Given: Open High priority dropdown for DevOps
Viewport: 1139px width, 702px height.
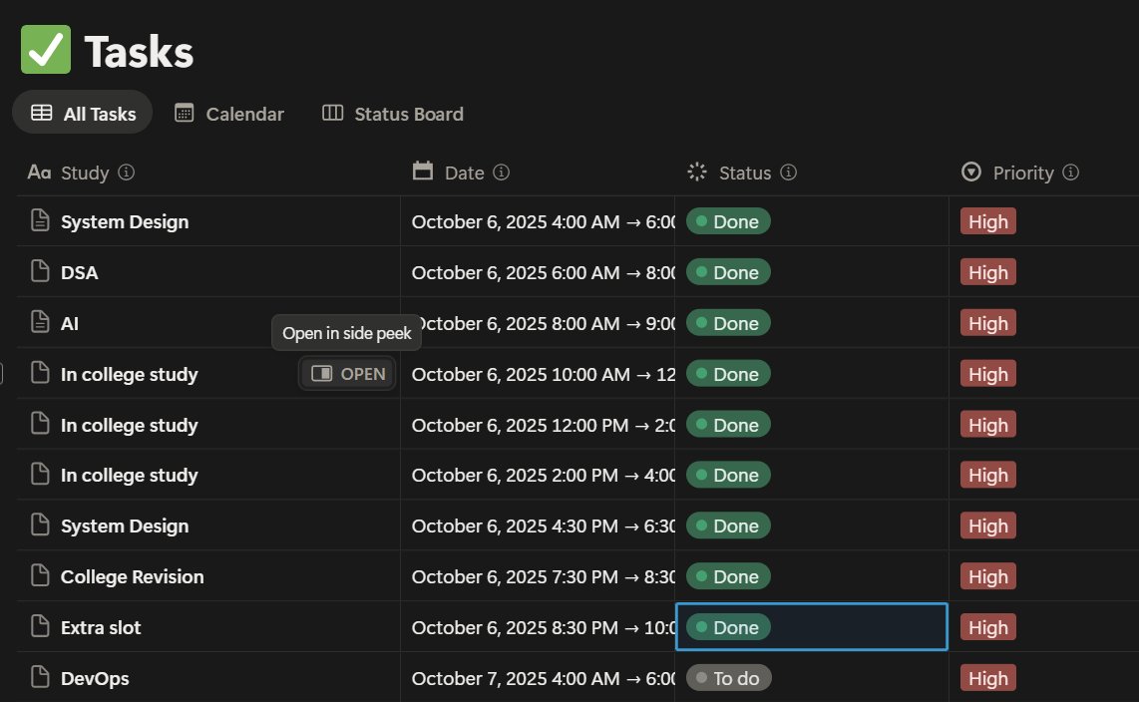Looking at the screenshot, I should pos(988,678).
